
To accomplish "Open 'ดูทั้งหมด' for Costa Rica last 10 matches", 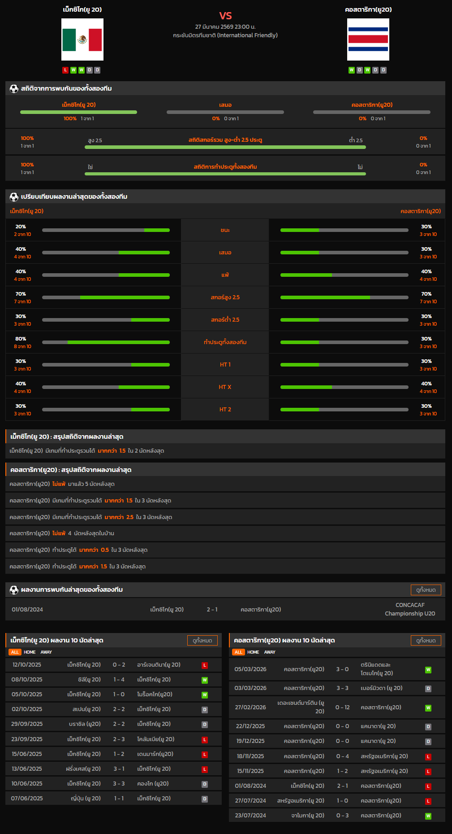I will tap(426, 641).
